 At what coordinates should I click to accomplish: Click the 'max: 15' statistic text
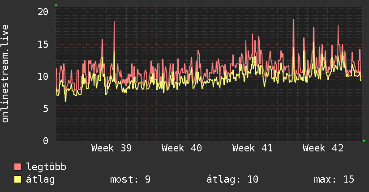[334, 179]
